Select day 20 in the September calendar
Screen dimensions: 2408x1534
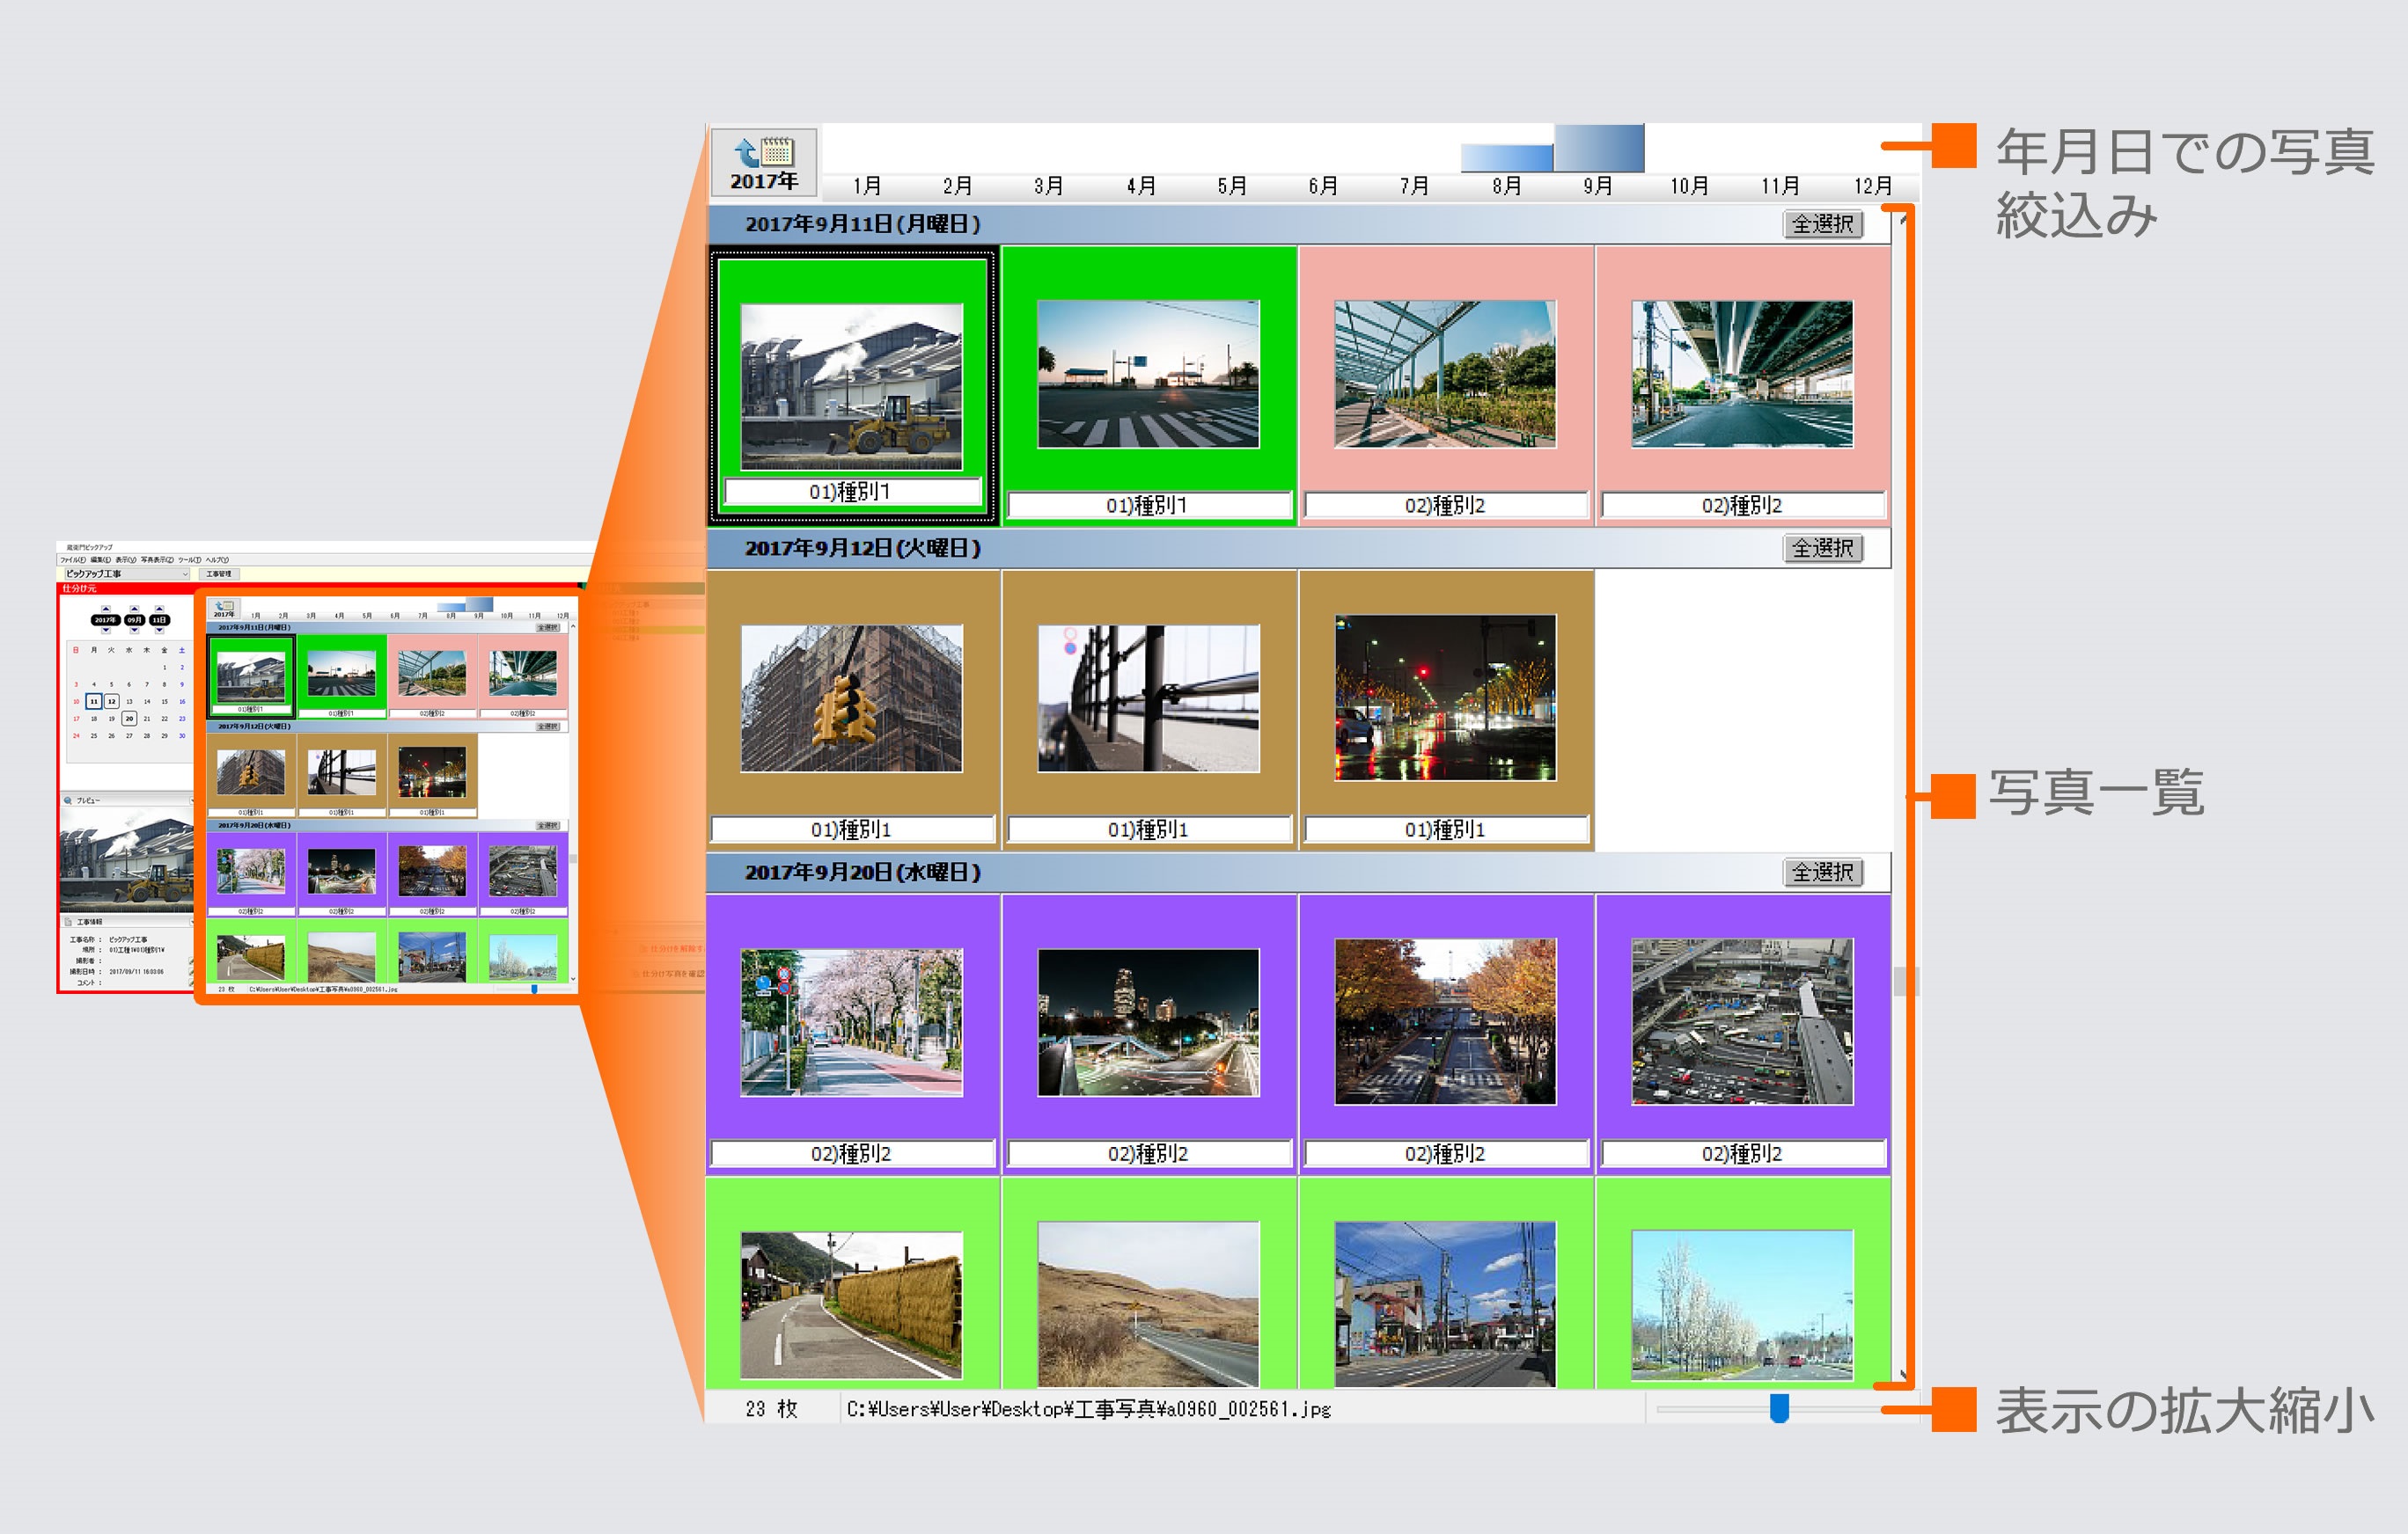(130, 719)
